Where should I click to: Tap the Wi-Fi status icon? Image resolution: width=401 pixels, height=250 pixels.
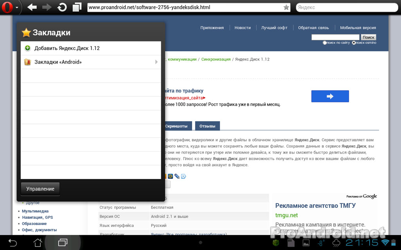385,242
